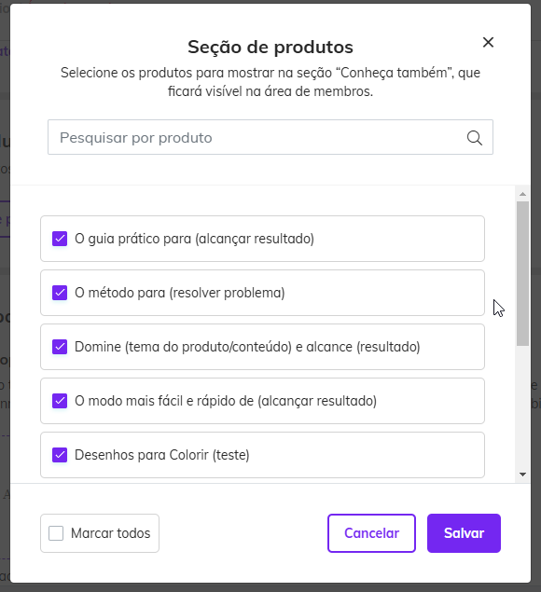The height and width of the screenshot is (592, 541).
Task: Uncheck 'O modo mais fácil e rápido' checkbox
Action: coord(60,401)
